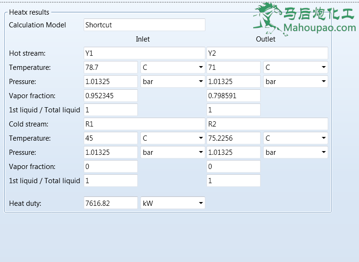Viewport: 359px width, 262px height.
Task: Select the outlet vapor fraction 0.798591 field
Action: click(233, 96)
